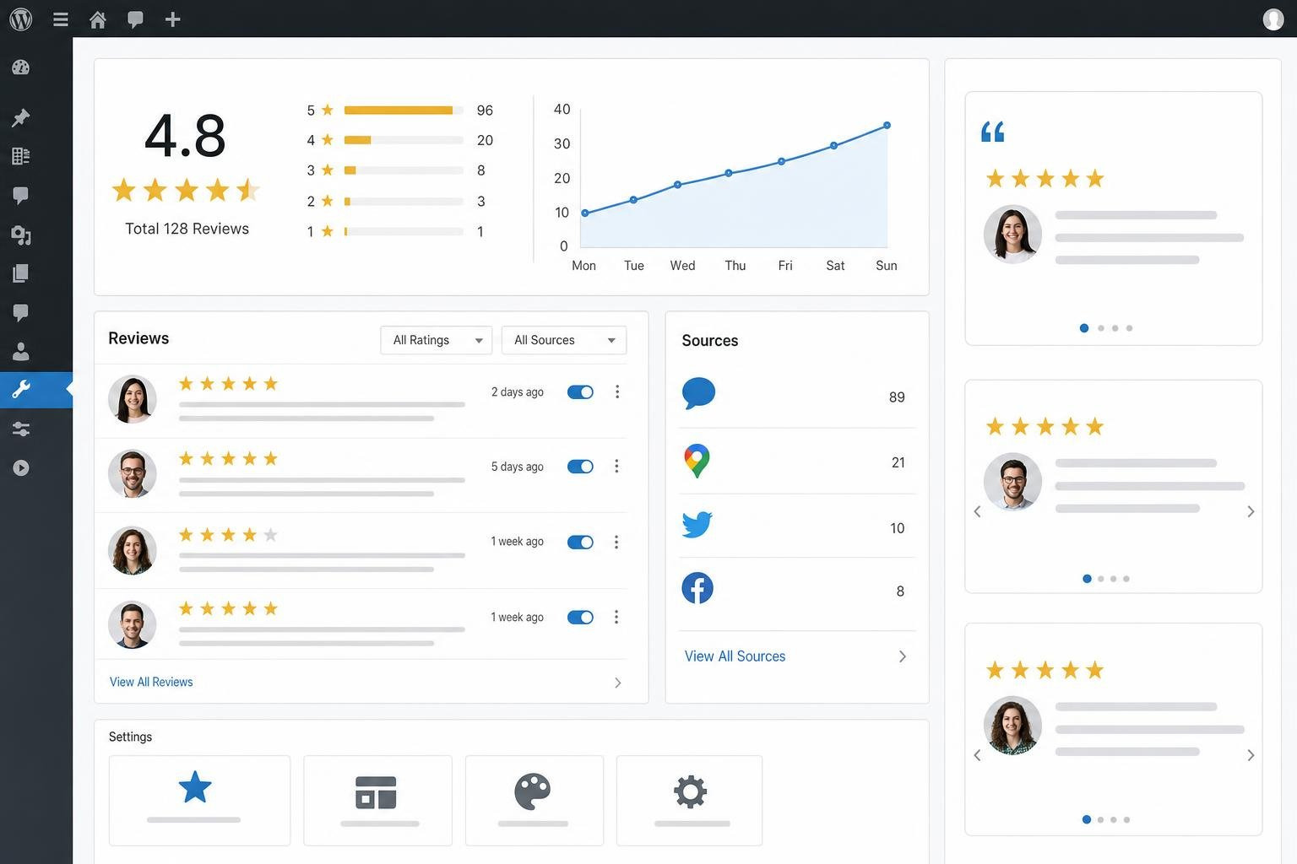Click the View All Sources link
Screen dimensions: 1297x864
click(735, 656)
